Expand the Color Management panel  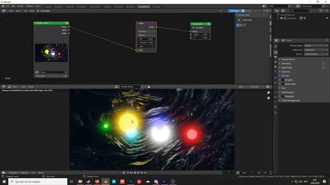290,101
